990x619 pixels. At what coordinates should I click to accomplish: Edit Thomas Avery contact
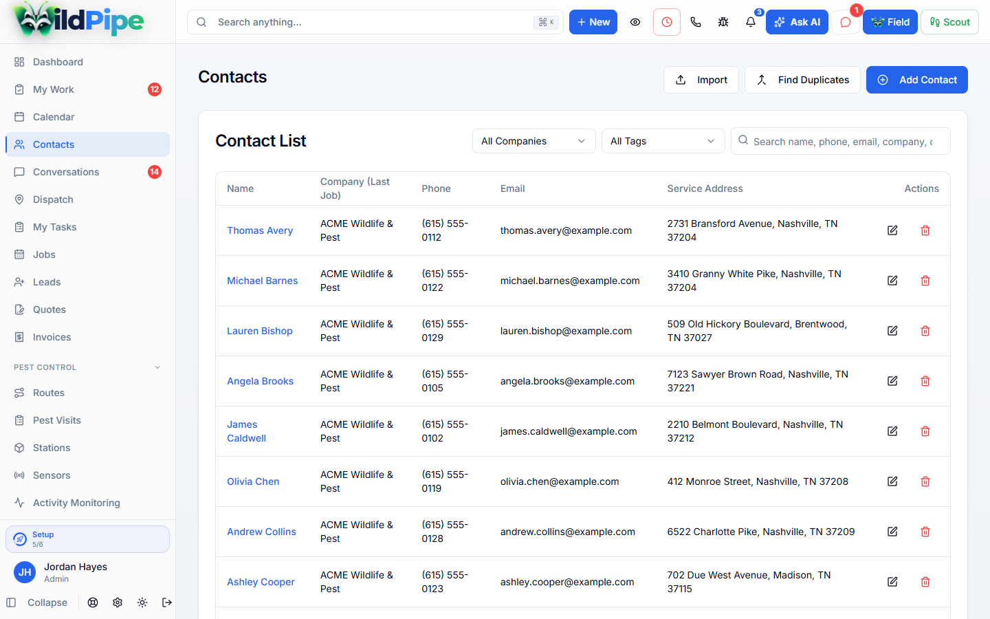click(x=892, y=230)
